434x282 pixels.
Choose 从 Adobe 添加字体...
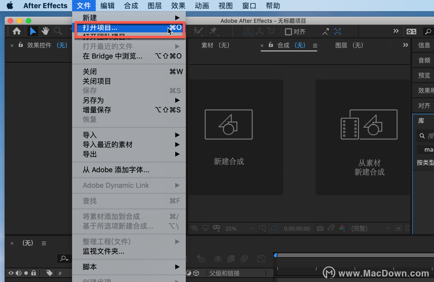pyautogui.click(x=129, y=170)
